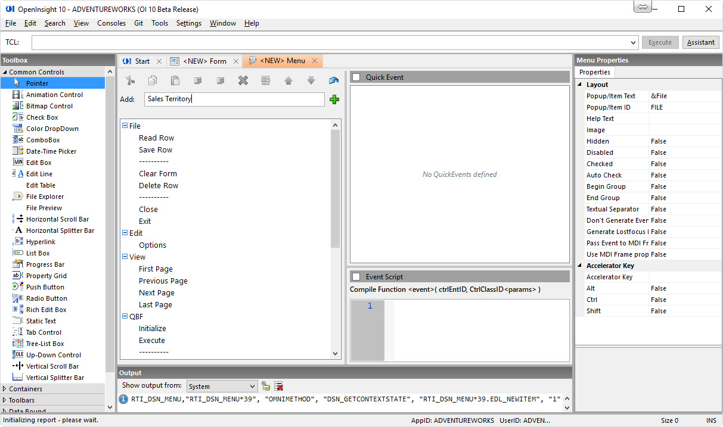The height and width of the screenshot is (427, 723).
Task: Click the Hidden property value False
Action: 685,141
